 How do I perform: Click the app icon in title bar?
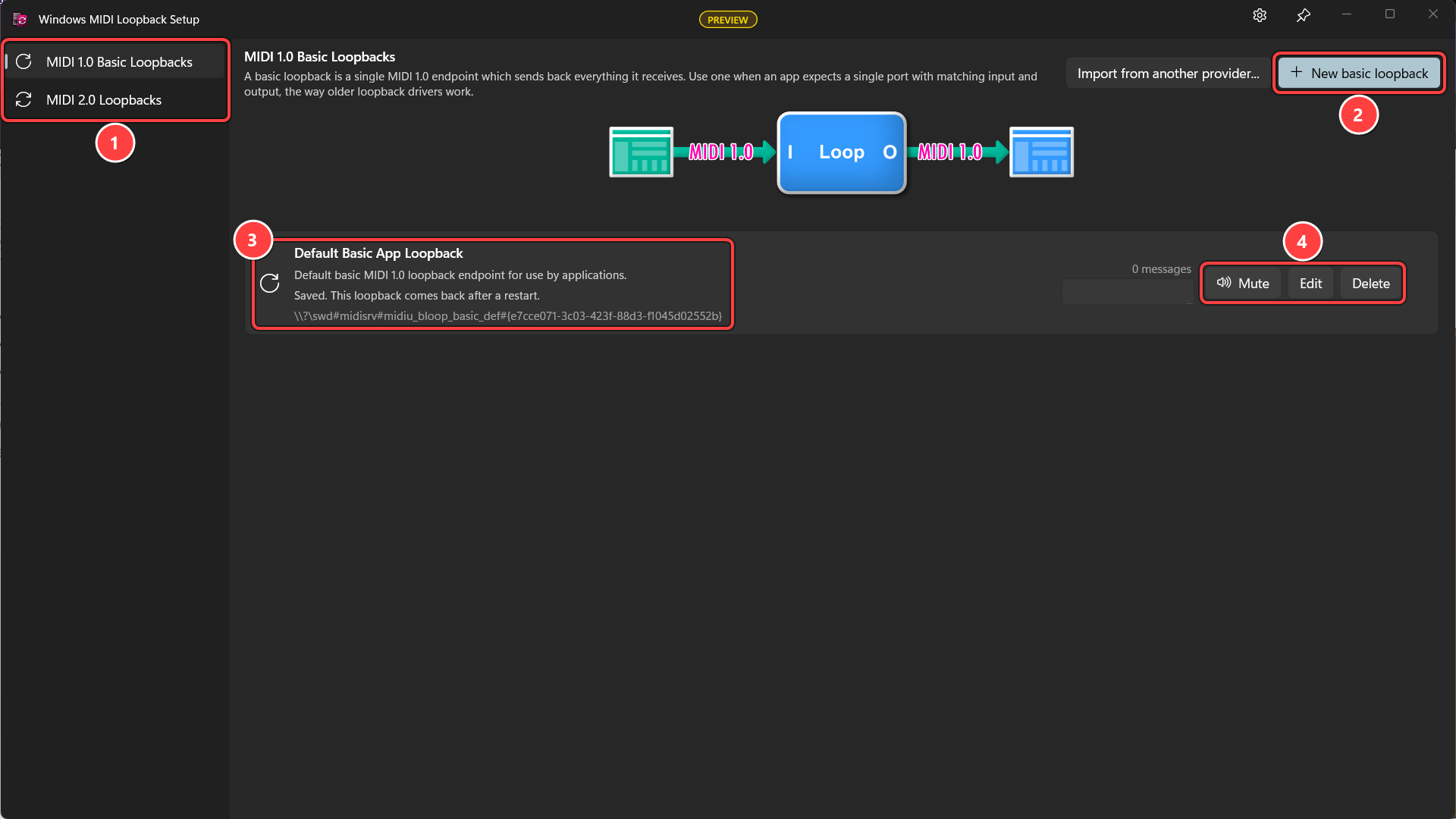pos(20,19)
